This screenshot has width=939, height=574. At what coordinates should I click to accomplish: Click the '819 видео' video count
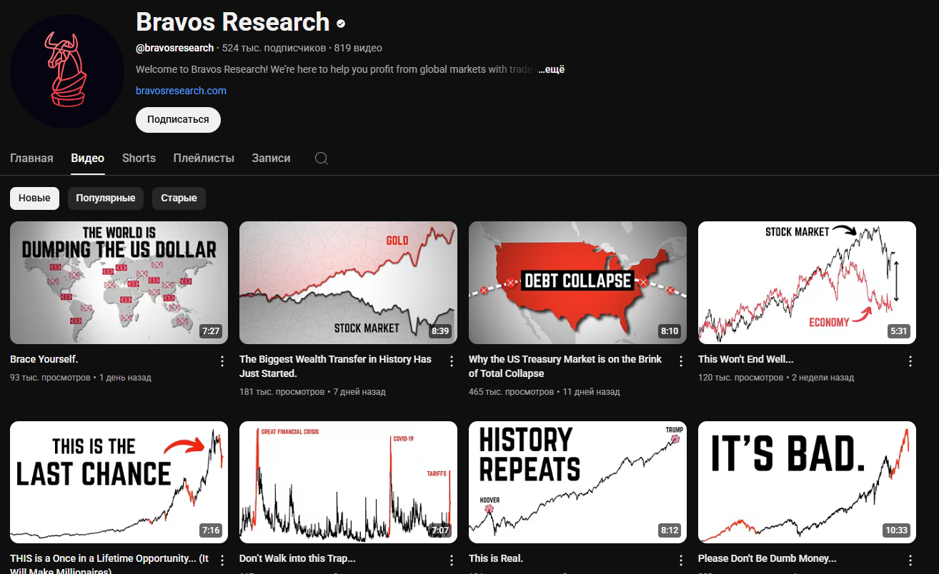pyautogui.click(x=358, y=48)
